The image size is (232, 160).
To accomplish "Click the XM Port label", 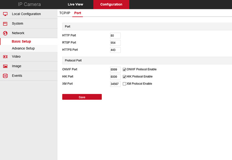I will click(x=67, y=84).
